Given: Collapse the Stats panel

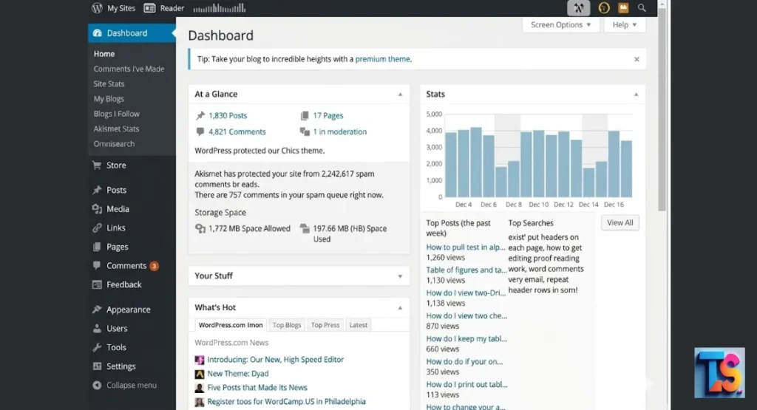Looking at the screenshot, I should click(636, 95).
